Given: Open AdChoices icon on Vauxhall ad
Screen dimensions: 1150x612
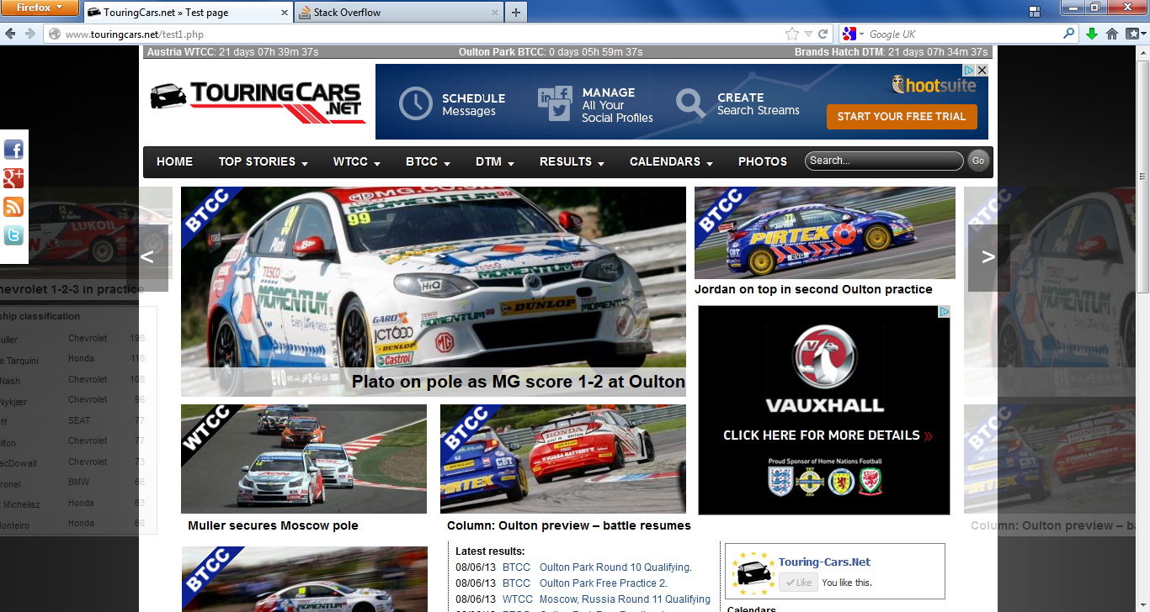Looking at the screenshot, I should tap(945, 311).
